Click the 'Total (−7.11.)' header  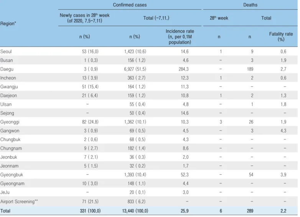(x=156, y=18)
